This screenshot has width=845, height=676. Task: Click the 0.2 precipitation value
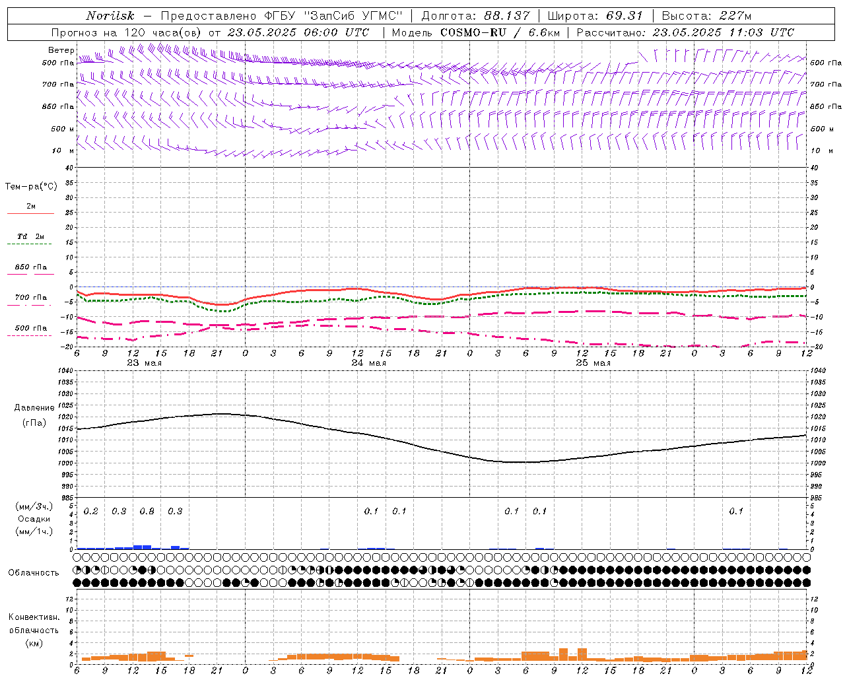click(90, 511)
